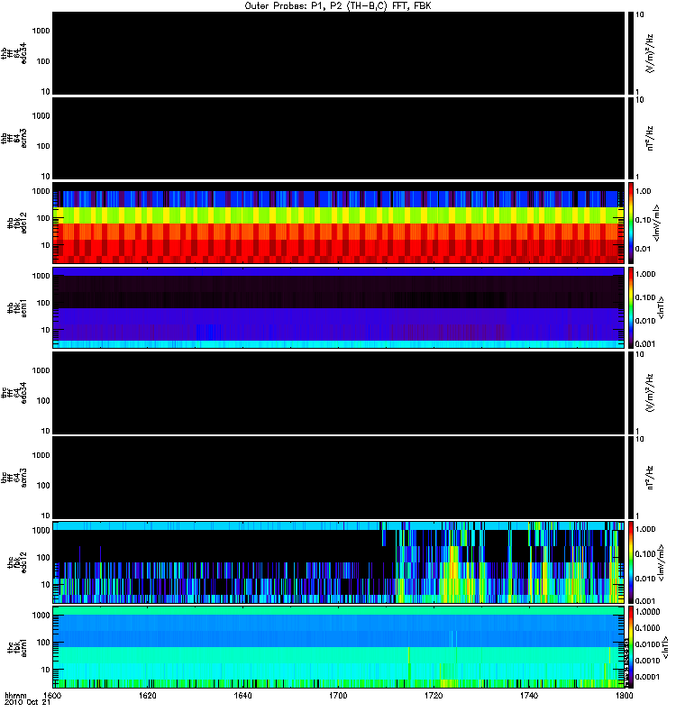The height and width of the screenshot is (721, 676).
Task: Select the thc fbk edc12 spectrogram panel
Action: pyautogui.click(x=339, y=562)
